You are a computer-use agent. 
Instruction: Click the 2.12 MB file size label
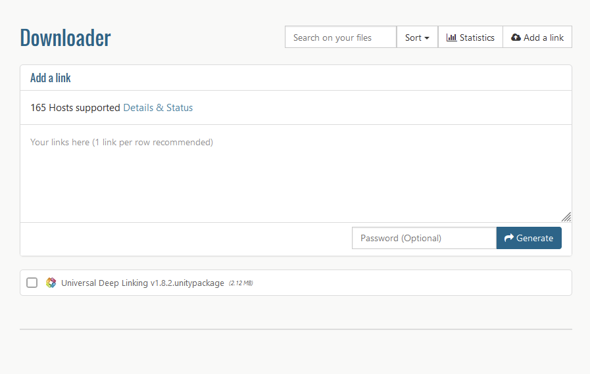(241, 283)
